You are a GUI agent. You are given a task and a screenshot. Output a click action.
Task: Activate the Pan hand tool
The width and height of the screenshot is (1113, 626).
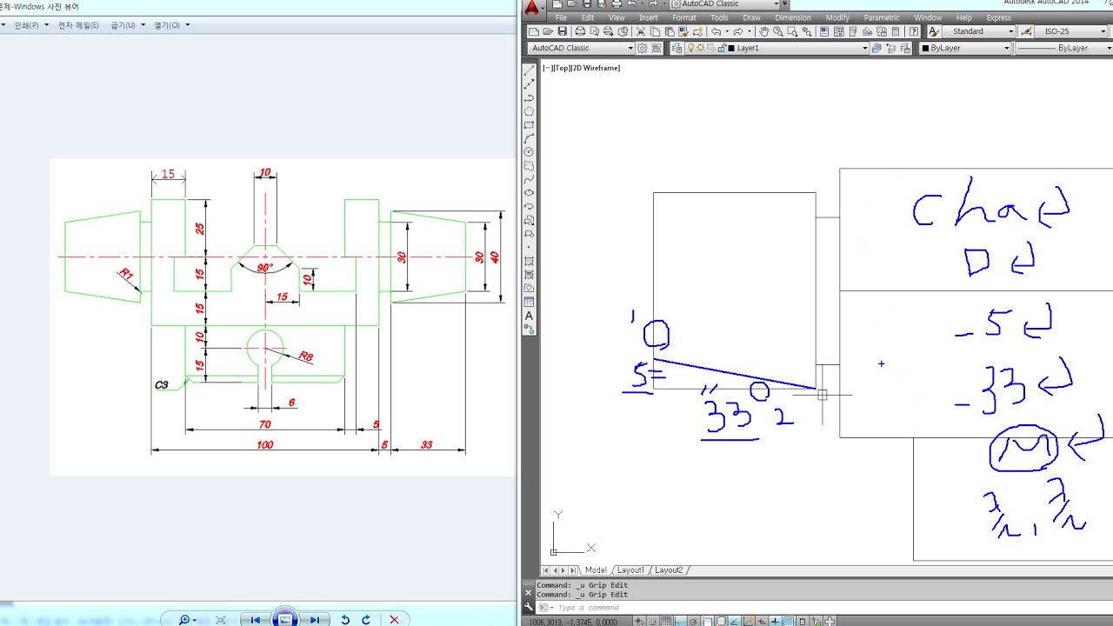pos(763,31)
